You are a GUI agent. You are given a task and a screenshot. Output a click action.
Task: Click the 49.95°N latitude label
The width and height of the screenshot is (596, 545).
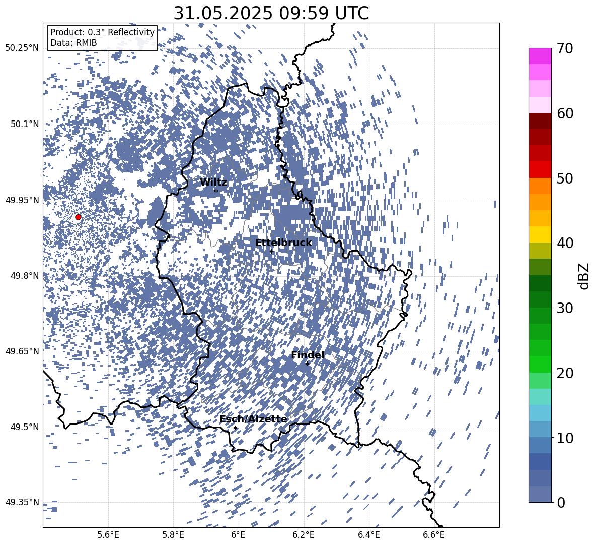[22, 200]
